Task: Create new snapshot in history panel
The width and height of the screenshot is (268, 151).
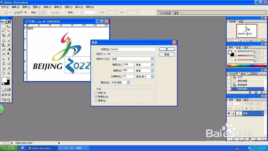Action: tap(256, 92)
